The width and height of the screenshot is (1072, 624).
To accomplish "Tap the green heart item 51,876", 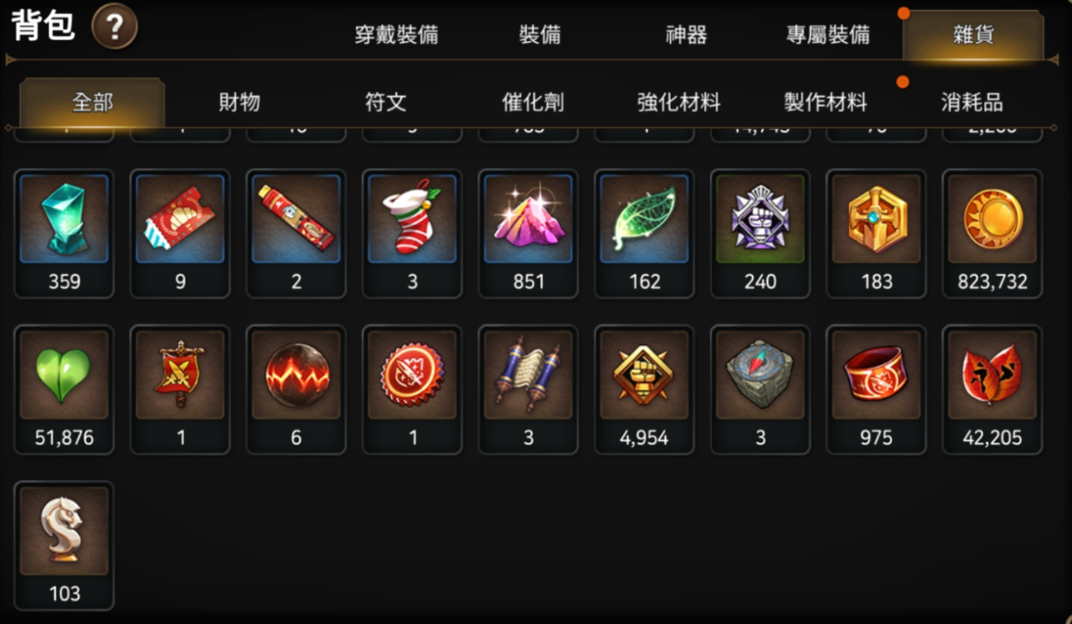I will 64,389.
